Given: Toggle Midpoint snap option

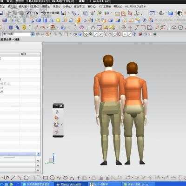Looking at the screenshot, I should (x=100, y=34).
